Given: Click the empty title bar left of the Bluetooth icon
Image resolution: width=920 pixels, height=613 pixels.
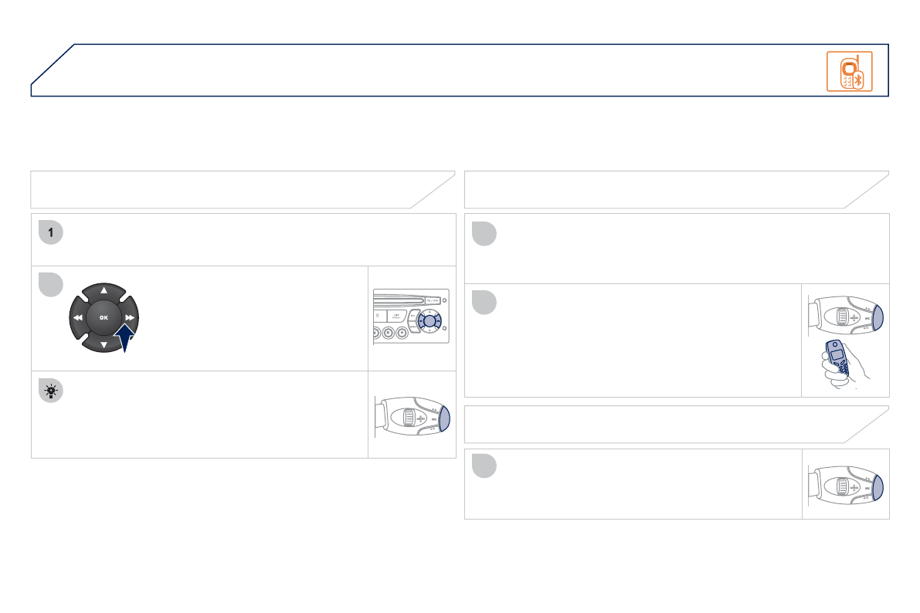Looking at the screenshot, I should click(x=433, y=71).
